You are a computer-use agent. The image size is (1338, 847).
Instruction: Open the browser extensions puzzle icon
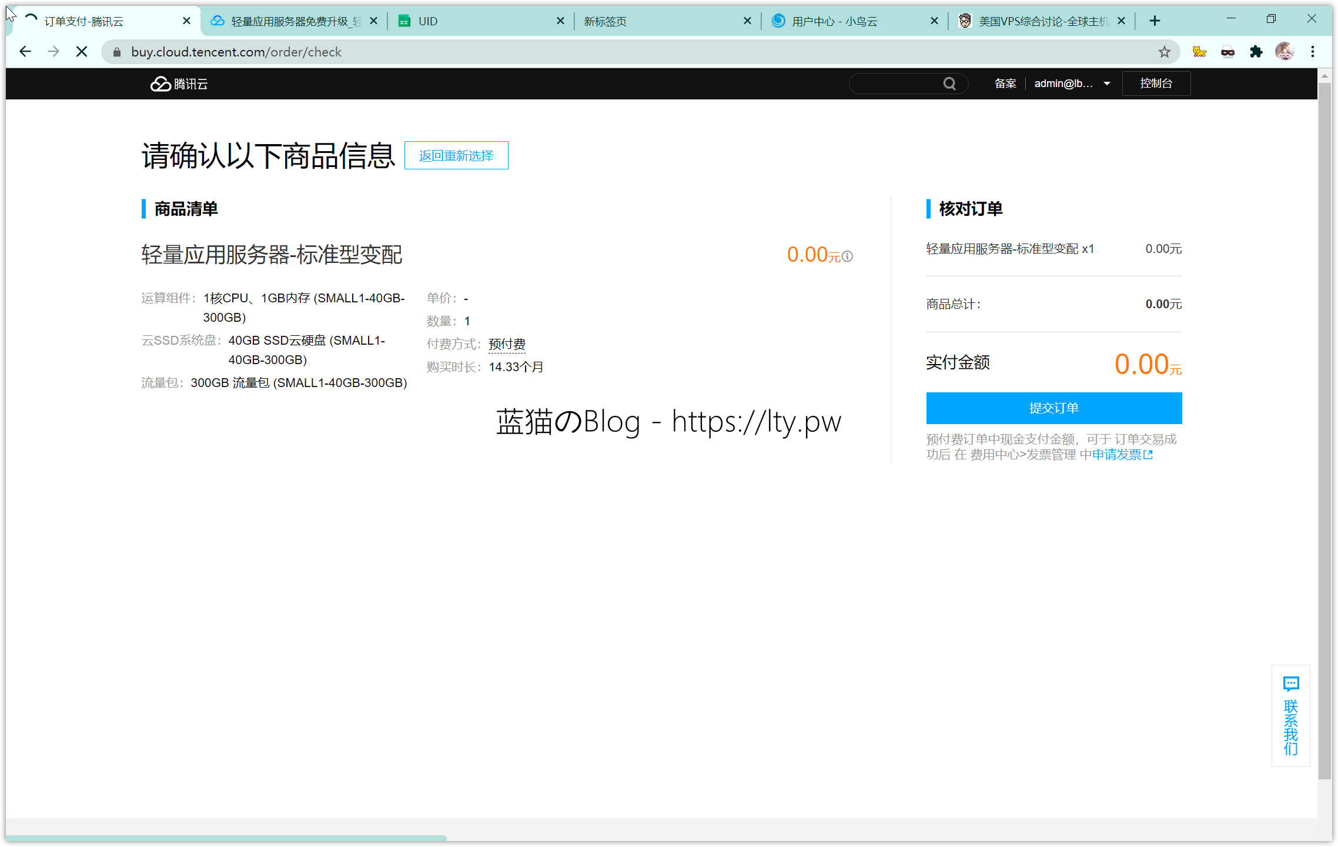point(1256,52)
